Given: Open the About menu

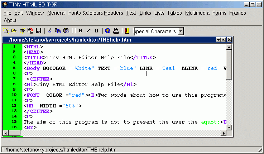Looking at the screenshot, I should point(10,20).
